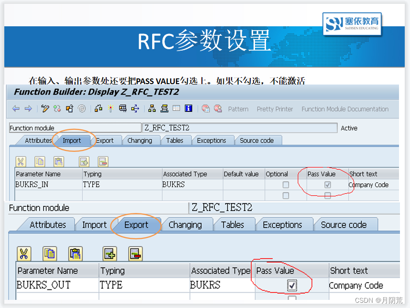Toggle the fullscreen window layout icon

176,108
